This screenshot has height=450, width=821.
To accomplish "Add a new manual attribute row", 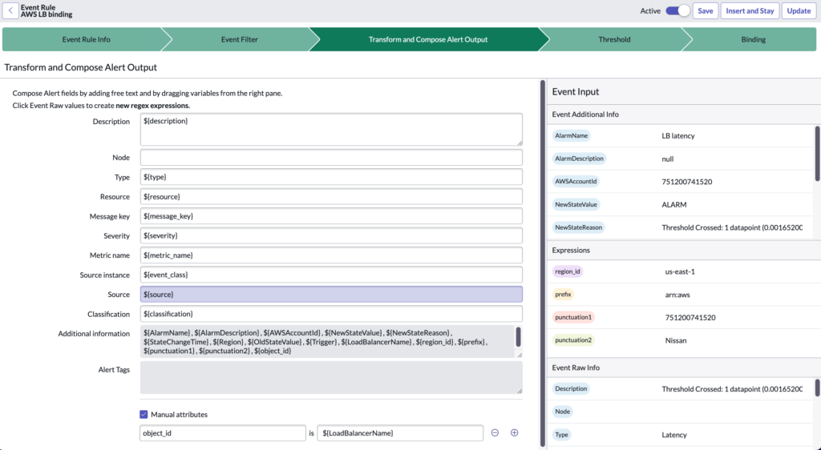I will [x=515, y=432].
